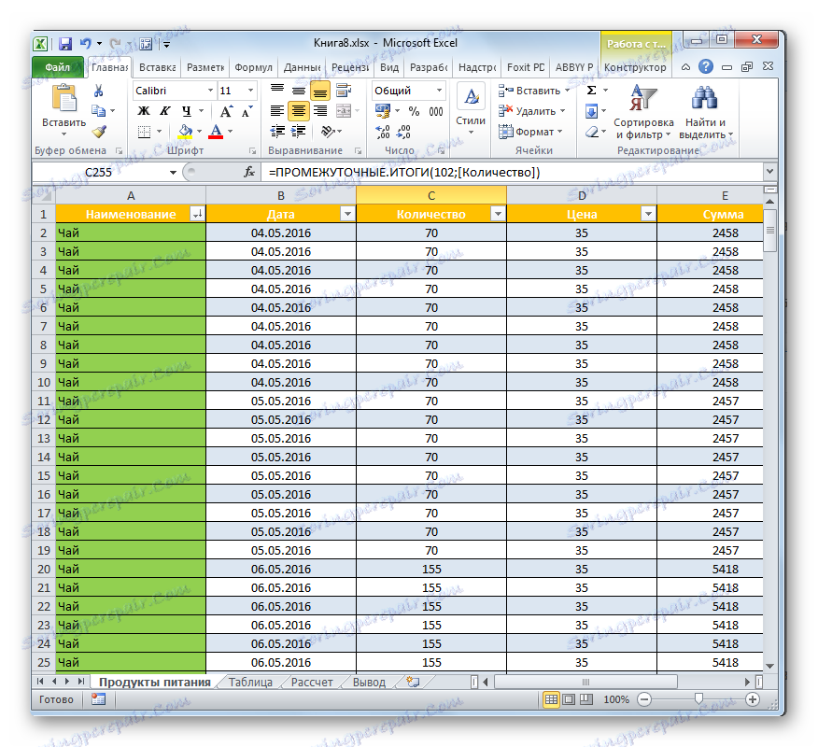Decrease decimal places icon
Viewport: 818px width, 747px height.
click(403, 132)
